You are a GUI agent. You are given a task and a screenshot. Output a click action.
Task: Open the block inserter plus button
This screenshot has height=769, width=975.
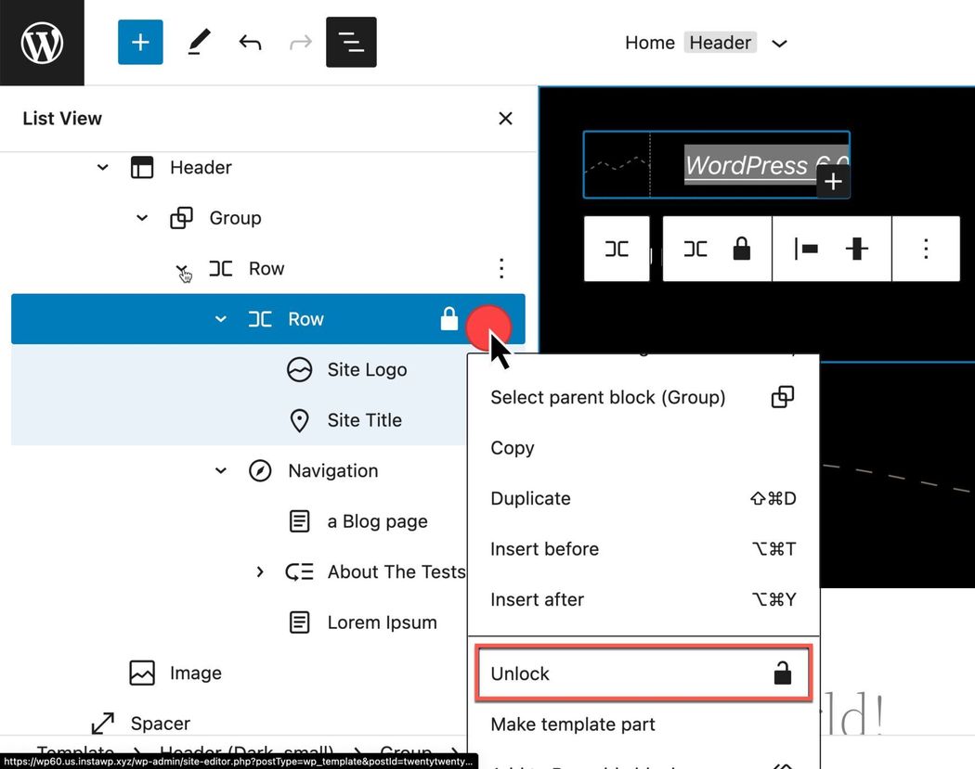pos(140,43)
